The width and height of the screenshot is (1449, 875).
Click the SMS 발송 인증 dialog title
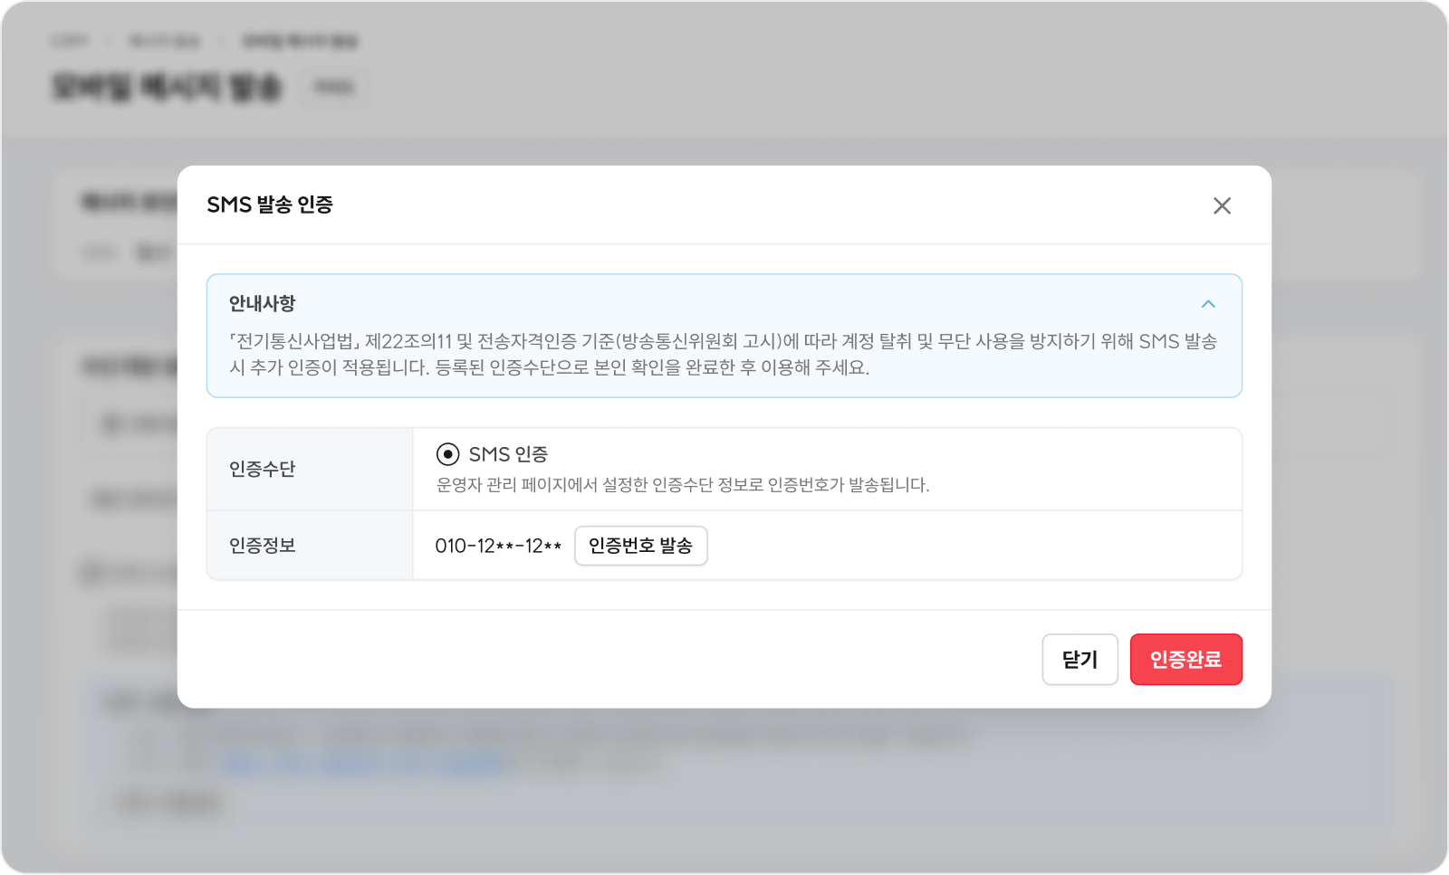(x=270, y=204)
